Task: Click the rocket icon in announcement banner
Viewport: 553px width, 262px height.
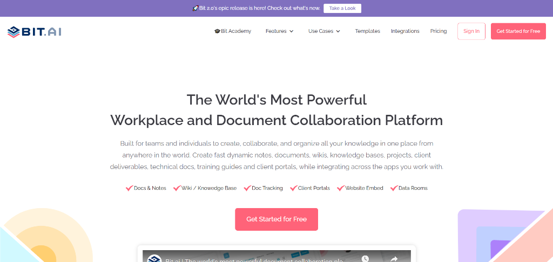Action: coord(195,8)
